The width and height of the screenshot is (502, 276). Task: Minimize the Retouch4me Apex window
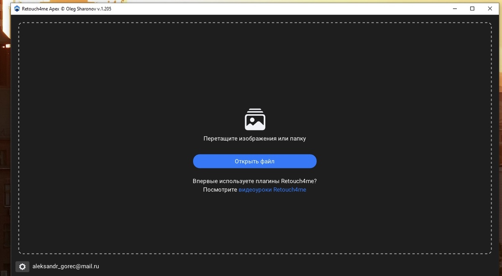coord(454,8)
